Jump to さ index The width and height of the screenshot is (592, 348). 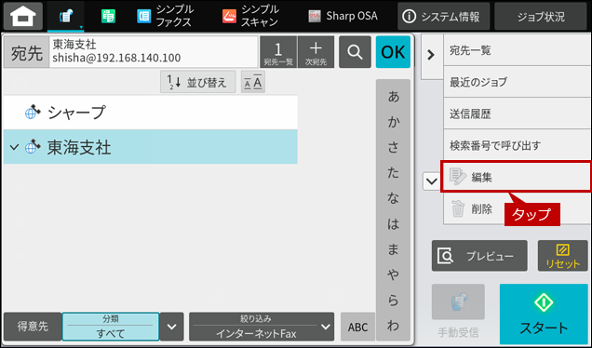click(x=393, y=147)
